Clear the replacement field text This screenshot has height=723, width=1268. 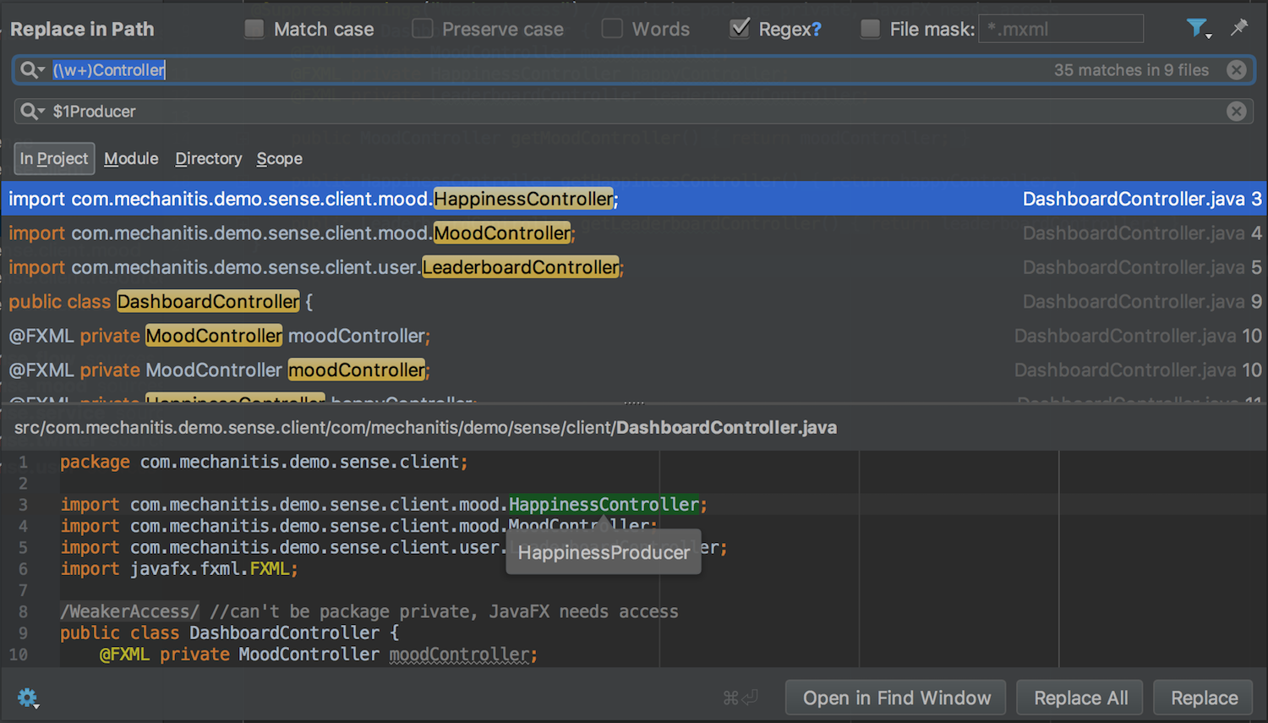tap(1237, 111)
